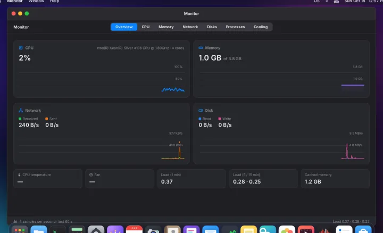Click the US input source indicator
383x233 pixels.
point(317,1)
